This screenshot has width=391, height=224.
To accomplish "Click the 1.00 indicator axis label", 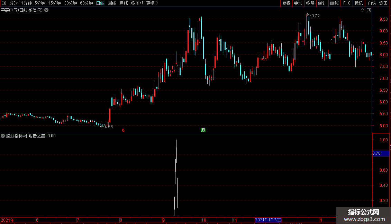I will [383, 140].
